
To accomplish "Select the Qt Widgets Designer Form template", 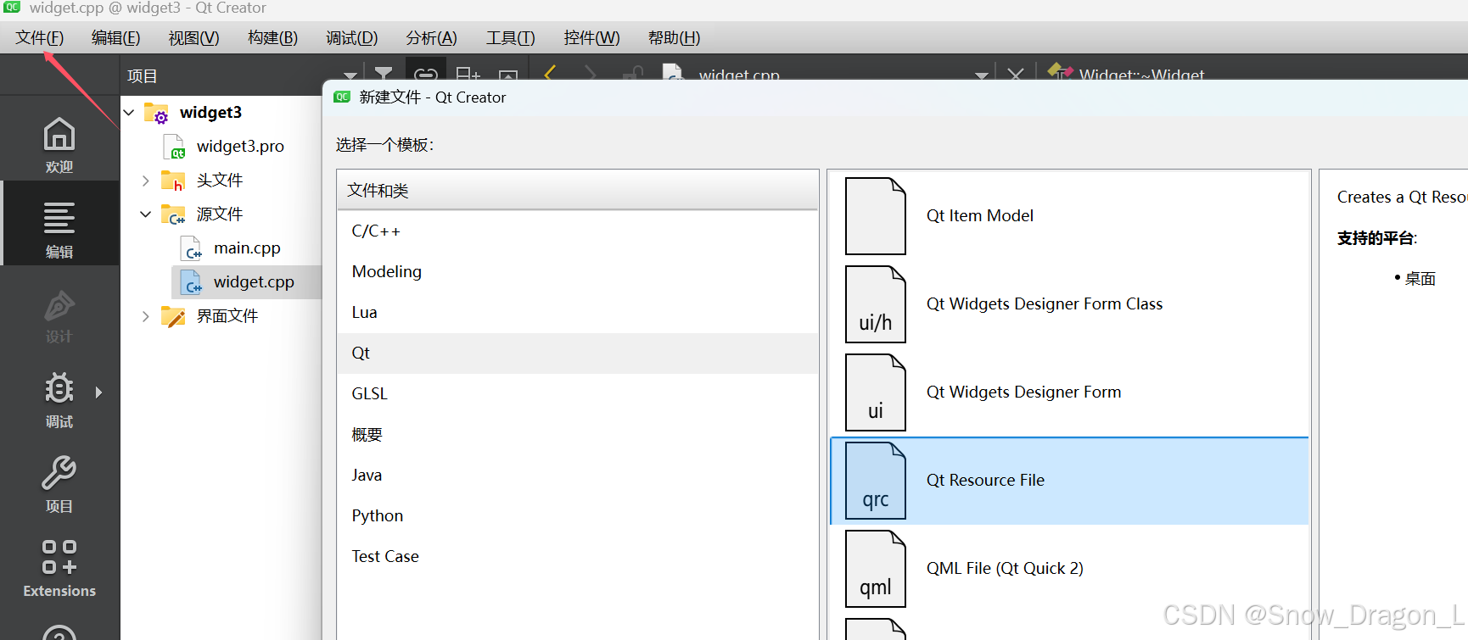I will point(1069,392).
